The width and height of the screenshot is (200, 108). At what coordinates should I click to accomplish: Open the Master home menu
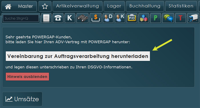pos(19,6)
